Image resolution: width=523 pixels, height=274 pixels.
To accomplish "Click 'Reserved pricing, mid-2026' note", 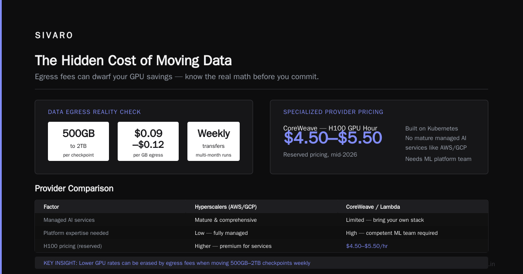I will 320,155.
